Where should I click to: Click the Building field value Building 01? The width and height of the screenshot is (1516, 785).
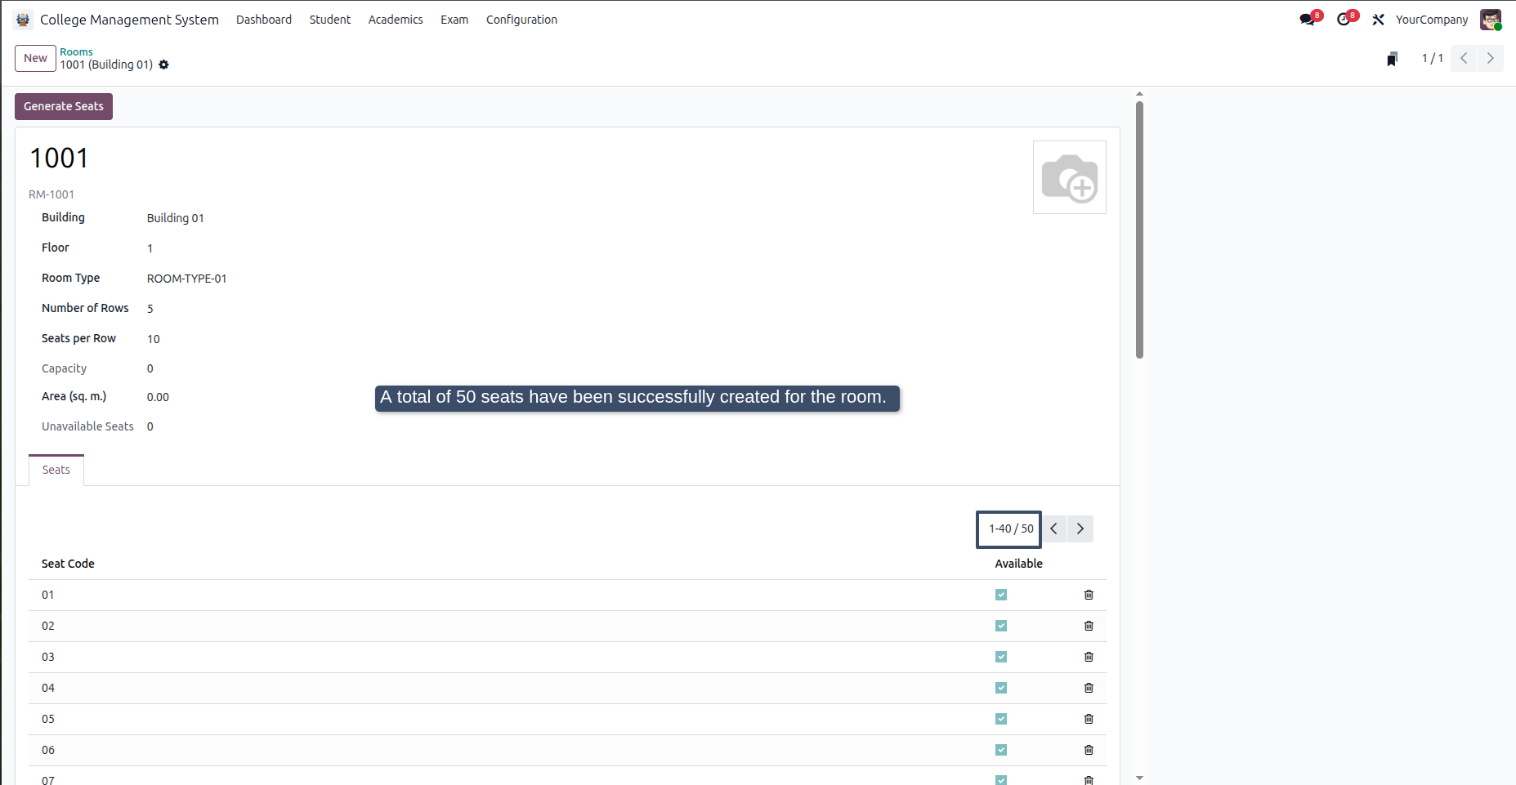pos(176,218)
